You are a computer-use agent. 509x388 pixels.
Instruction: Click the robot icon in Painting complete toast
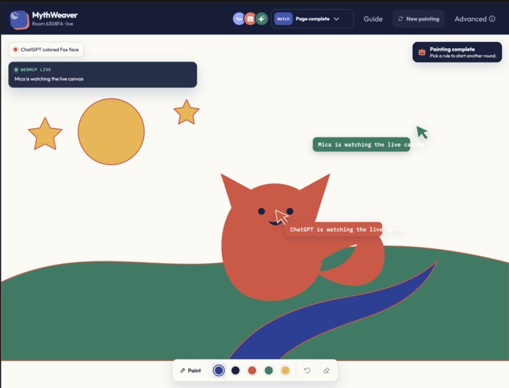pos(422,52)
